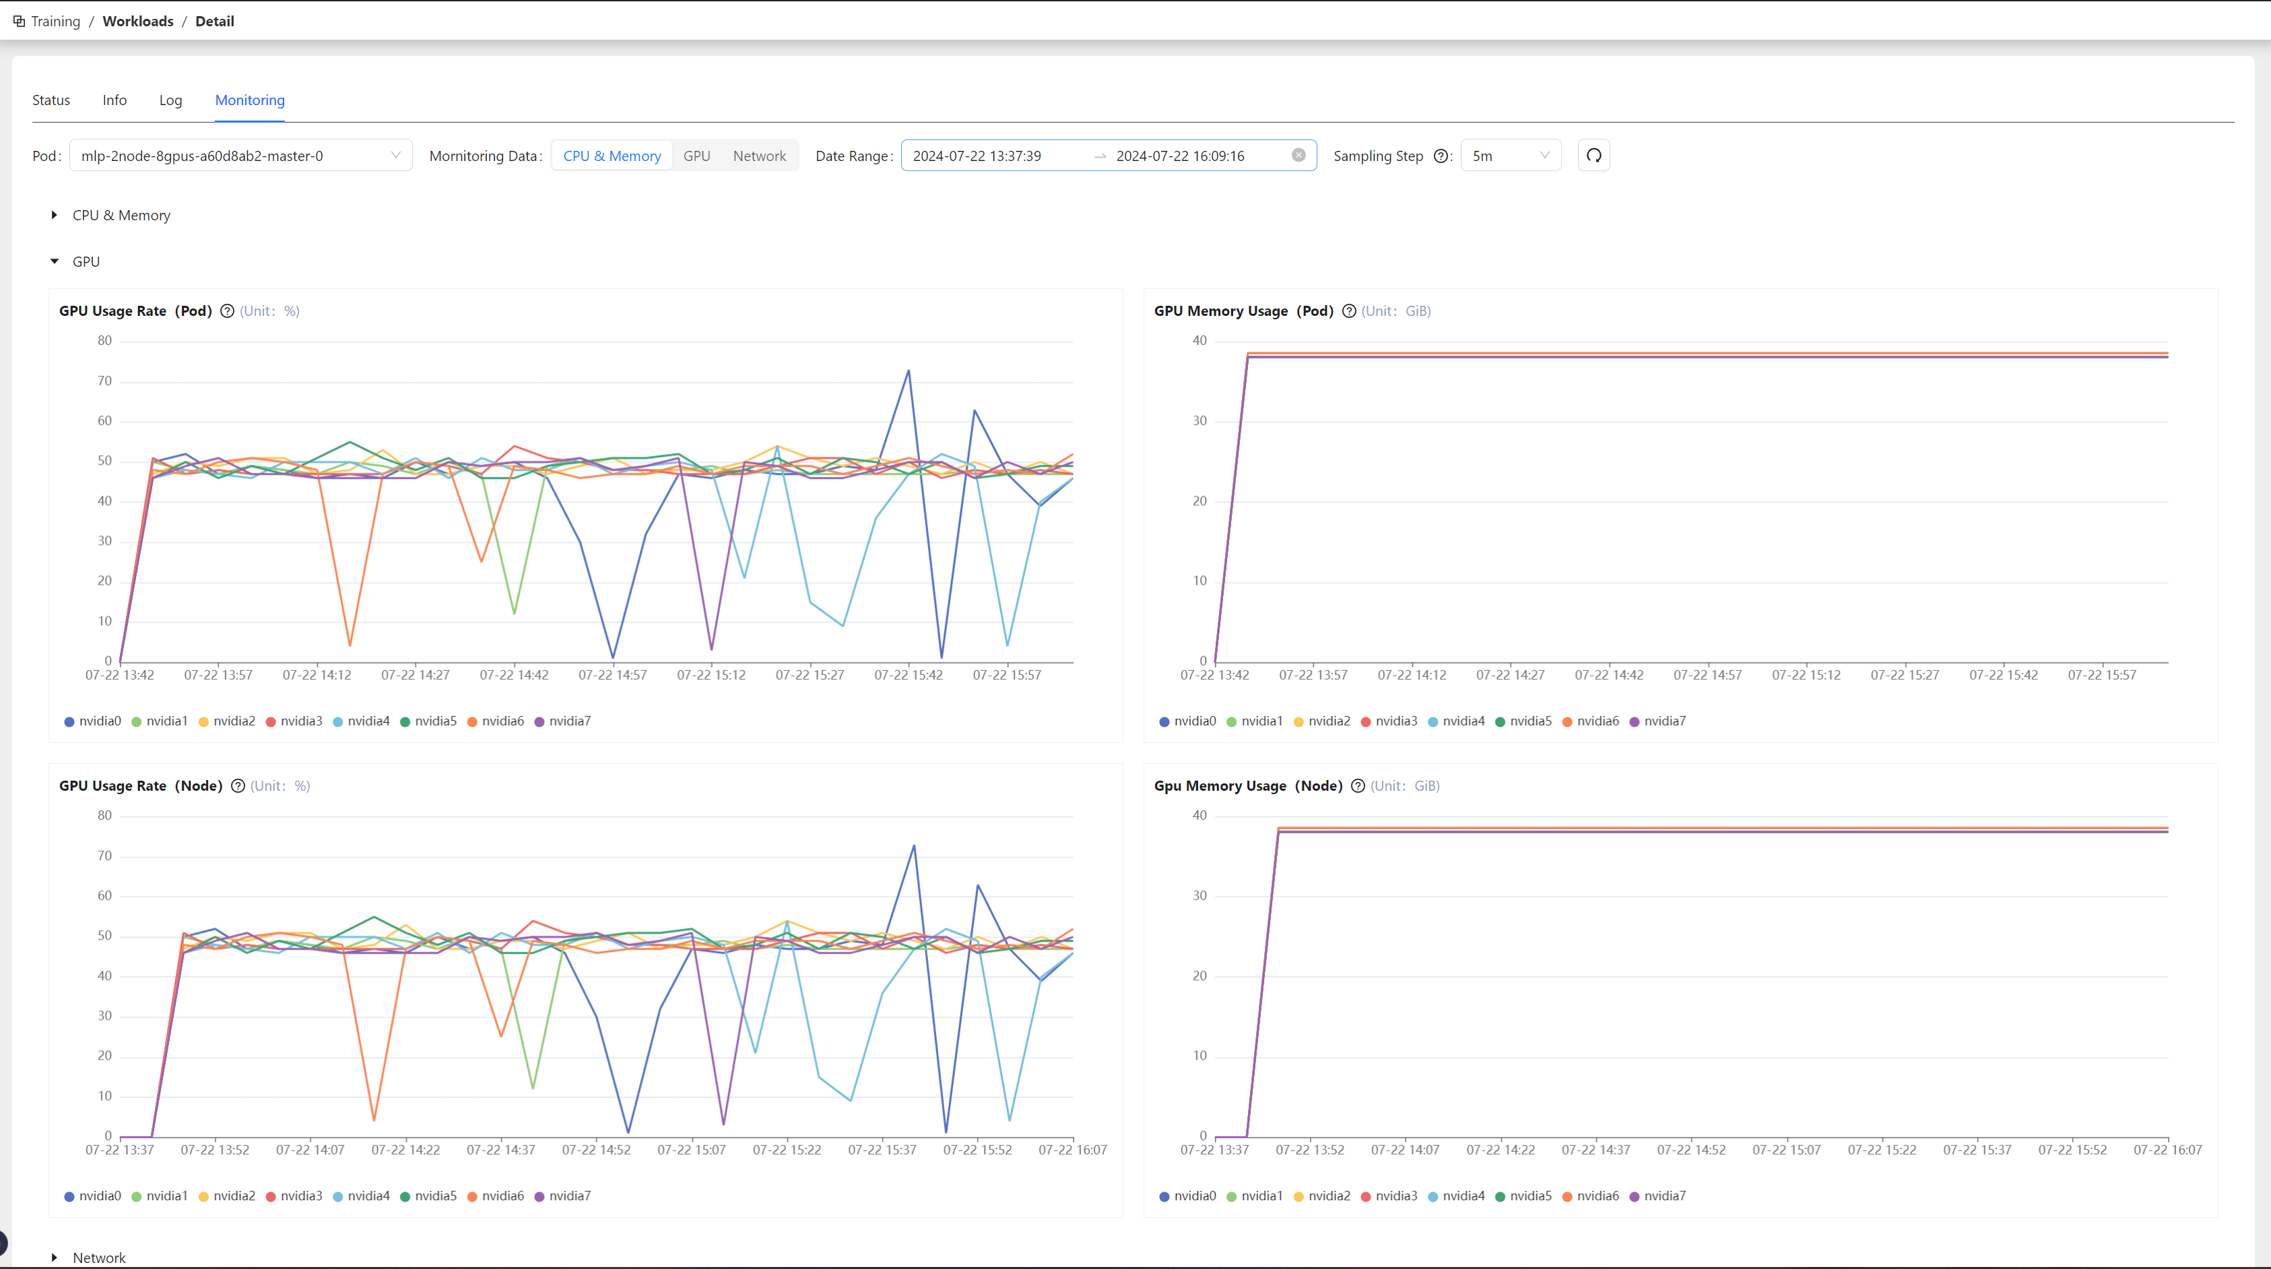Open help icon for GPU Memory Usage (Pod)

pyautogui.click(x=1349, y=311)
